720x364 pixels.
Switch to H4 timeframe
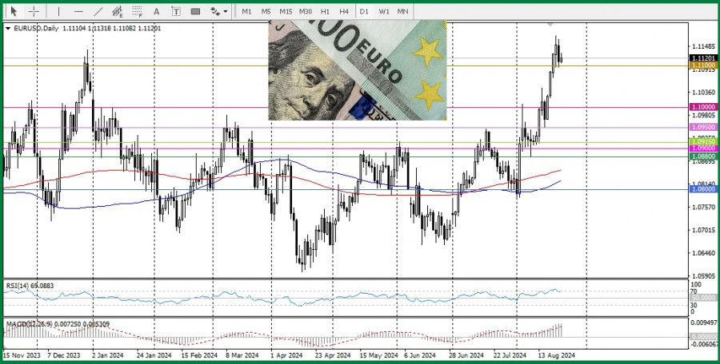[344, 11]
